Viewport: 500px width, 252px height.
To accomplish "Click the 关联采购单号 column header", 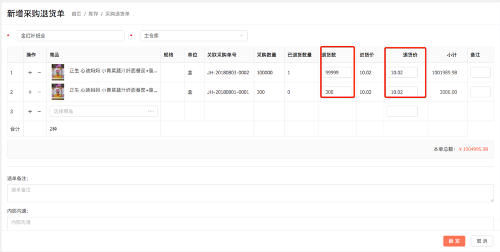I will [x=222, y=55].
